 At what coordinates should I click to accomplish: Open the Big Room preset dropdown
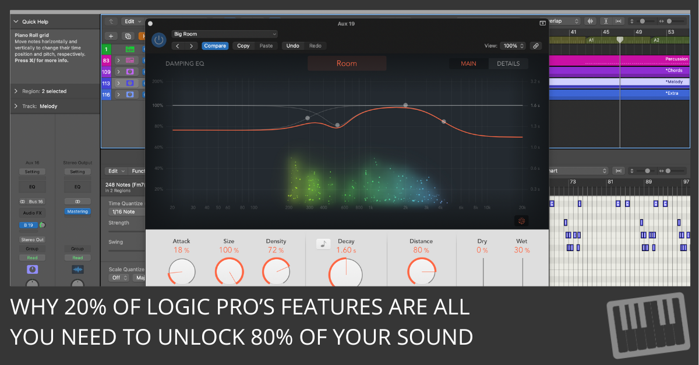click(x=225, y=34)
